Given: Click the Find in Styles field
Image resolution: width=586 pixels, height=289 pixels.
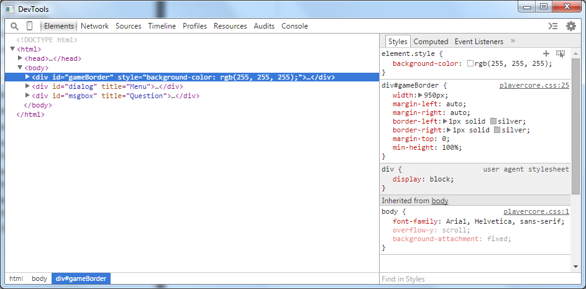Looking at the screenshot, I should pyautogui.click(x=475, y=279).
